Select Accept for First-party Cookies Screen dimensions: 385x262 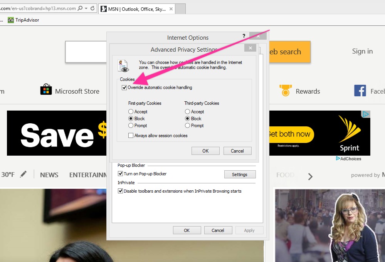click(131, 112)
